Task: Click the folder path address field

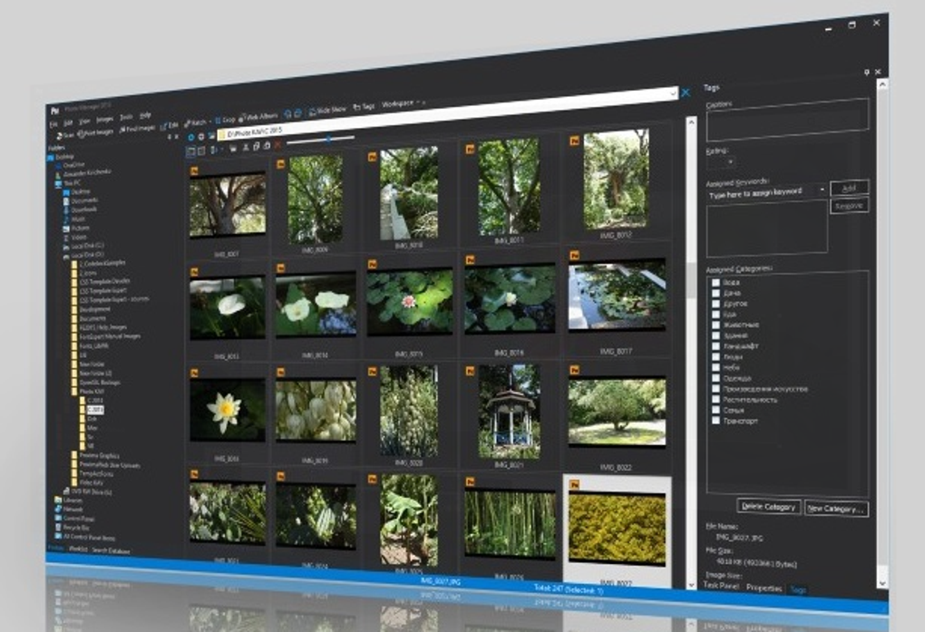Action: point(448,112)
